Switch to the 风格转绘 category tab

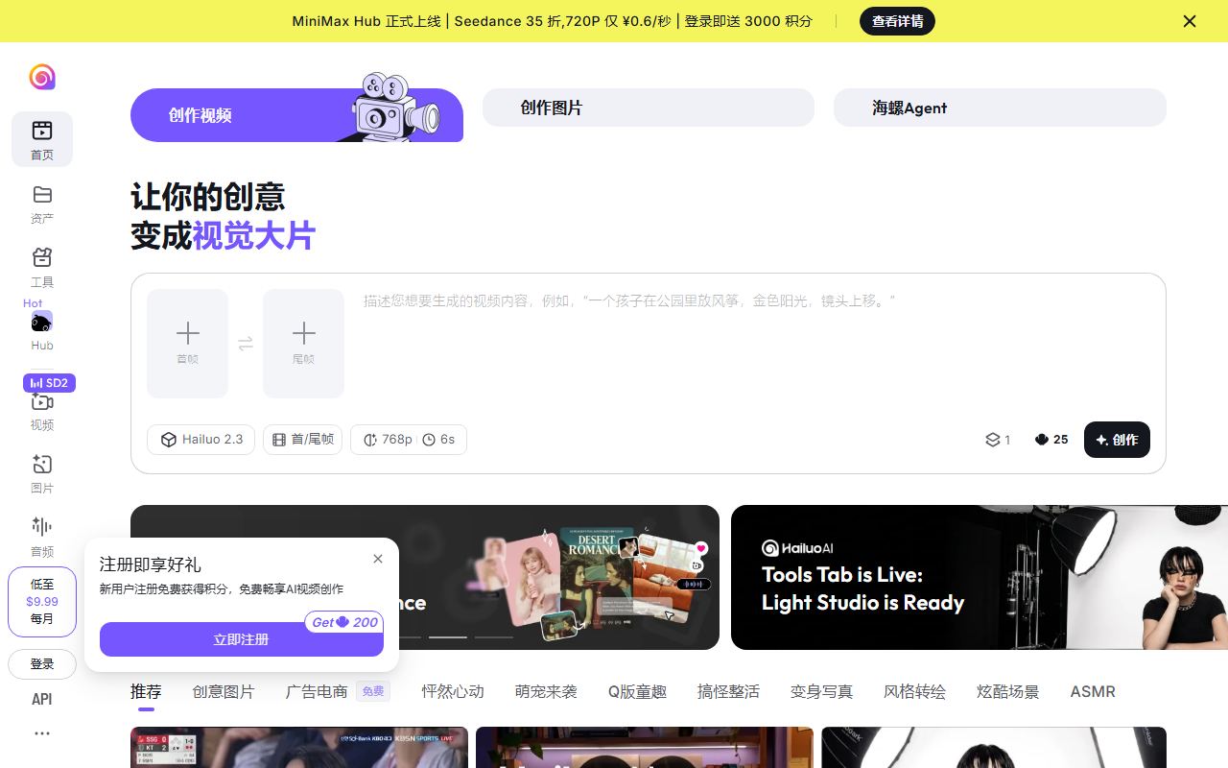914,691
